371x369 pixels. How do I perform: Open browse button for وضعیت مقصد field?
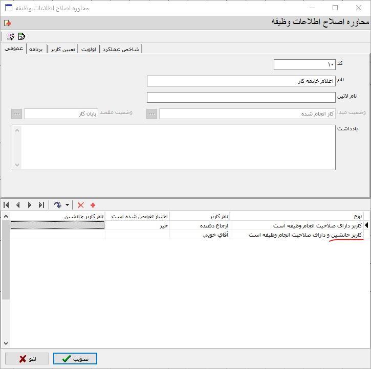click(x=16, y=114)
